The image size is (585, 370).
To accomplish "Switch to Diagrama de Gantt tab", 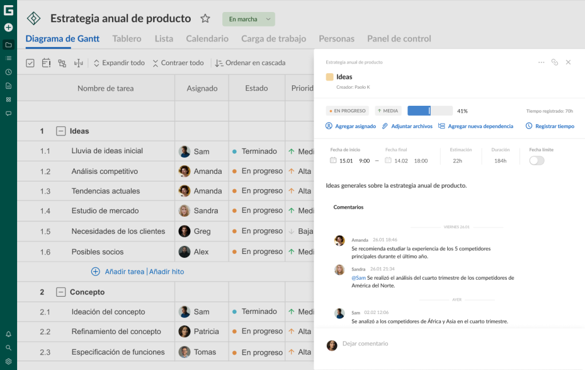I will [x=62, y=39].
